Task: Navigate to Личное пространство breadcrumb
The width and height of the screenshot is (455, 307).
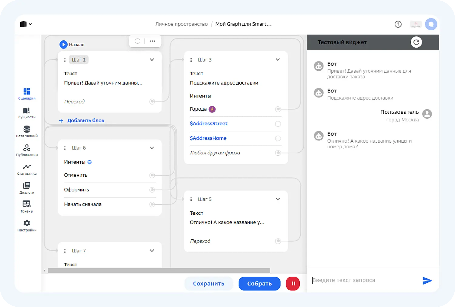Action: (181, 24)
